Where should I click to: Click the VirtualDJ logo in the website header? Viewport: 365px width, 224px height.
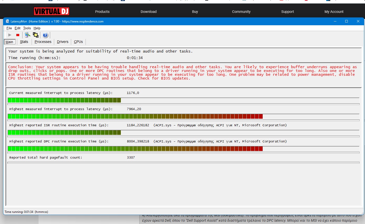pos(52,11)
